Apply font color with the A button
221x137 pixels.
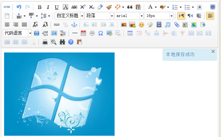(150, 7)
